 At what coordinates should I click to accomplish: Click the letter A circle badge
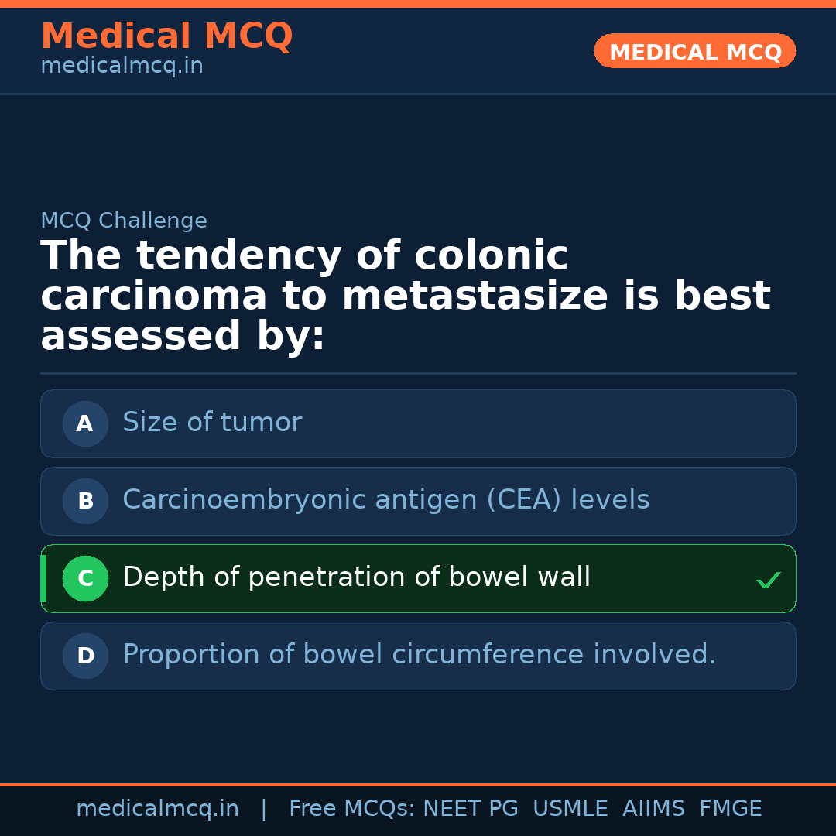[85, 423]
